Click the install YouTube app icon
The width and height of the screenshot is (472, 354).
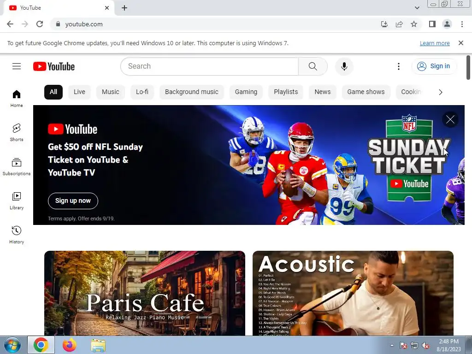pos(384,24)
